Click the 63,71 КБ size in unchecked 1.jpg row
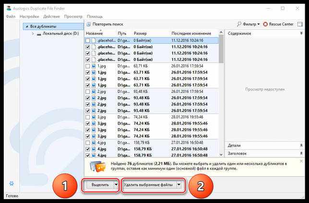Screen dimensions: 309x203 [x=141, y=66]
